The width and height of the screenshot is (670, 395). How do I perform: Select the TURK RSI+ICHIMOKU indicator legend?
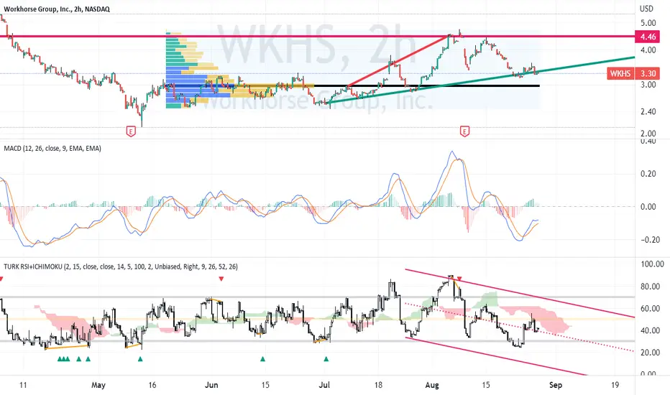coord(121,266)
